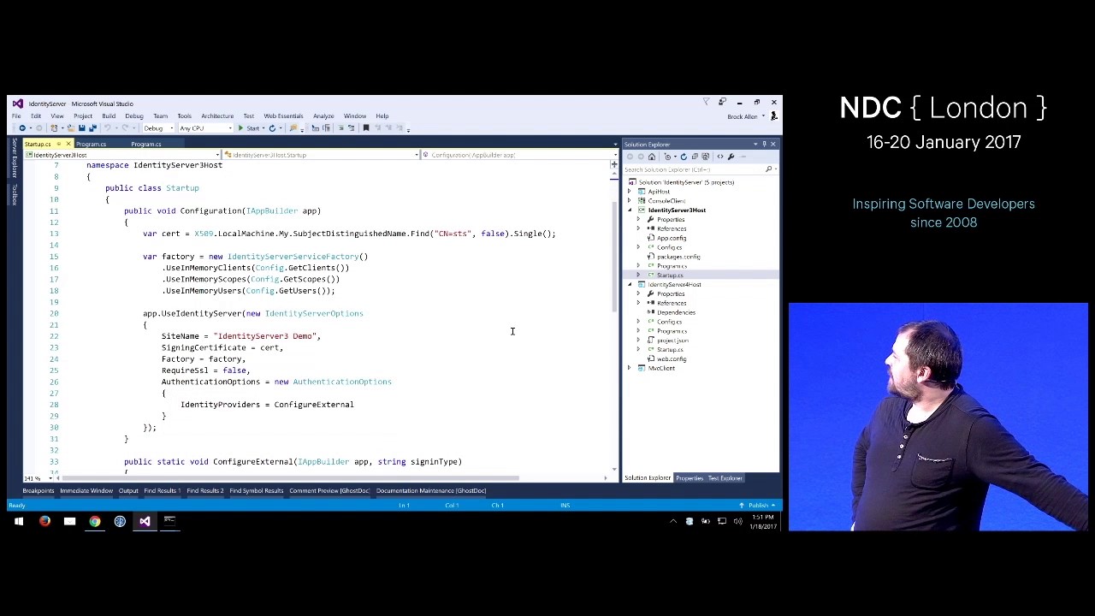1095x616 pixels.
Task: Click the editor vertical scrollbar
Action: click(614, 257)
